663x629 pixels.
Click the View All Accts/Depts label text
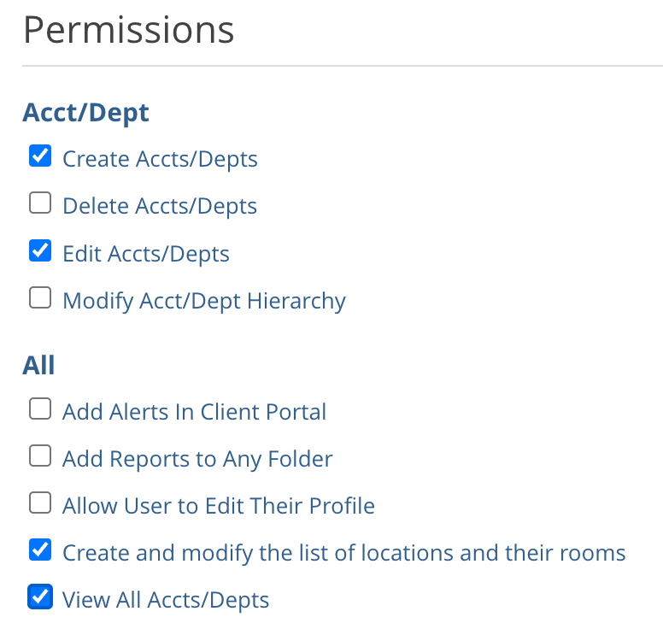coord(166,600)
